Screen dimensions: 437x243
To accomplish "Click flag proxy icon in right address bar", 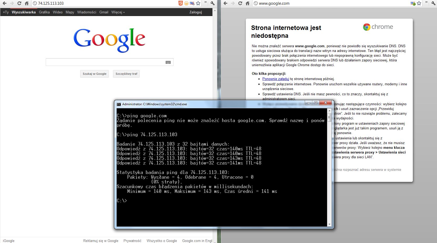I will point(413,3).
